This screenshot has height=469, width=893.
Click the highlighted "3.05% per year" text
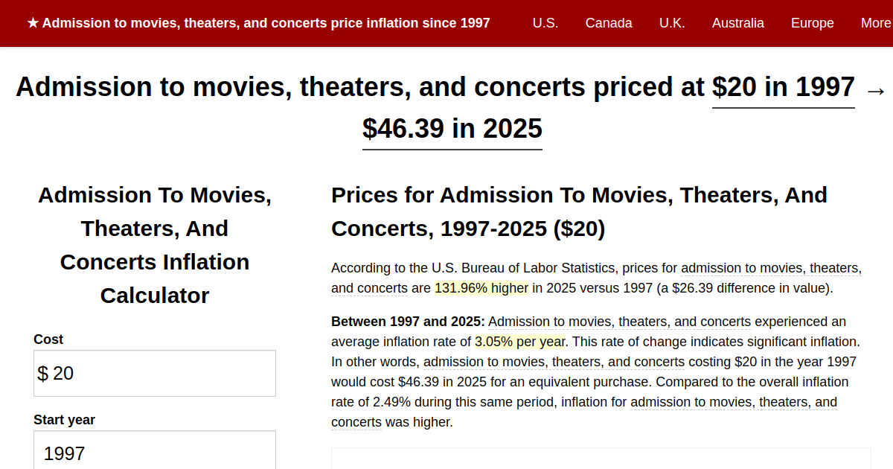click(520, 342)
